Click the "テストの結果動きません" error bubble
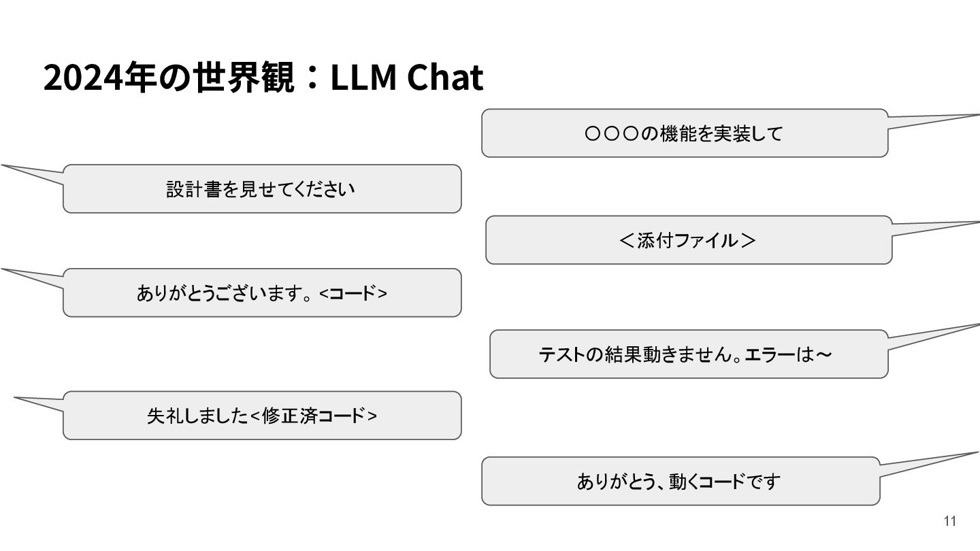Viewport: 980px width, 551px height. [688, 354]
